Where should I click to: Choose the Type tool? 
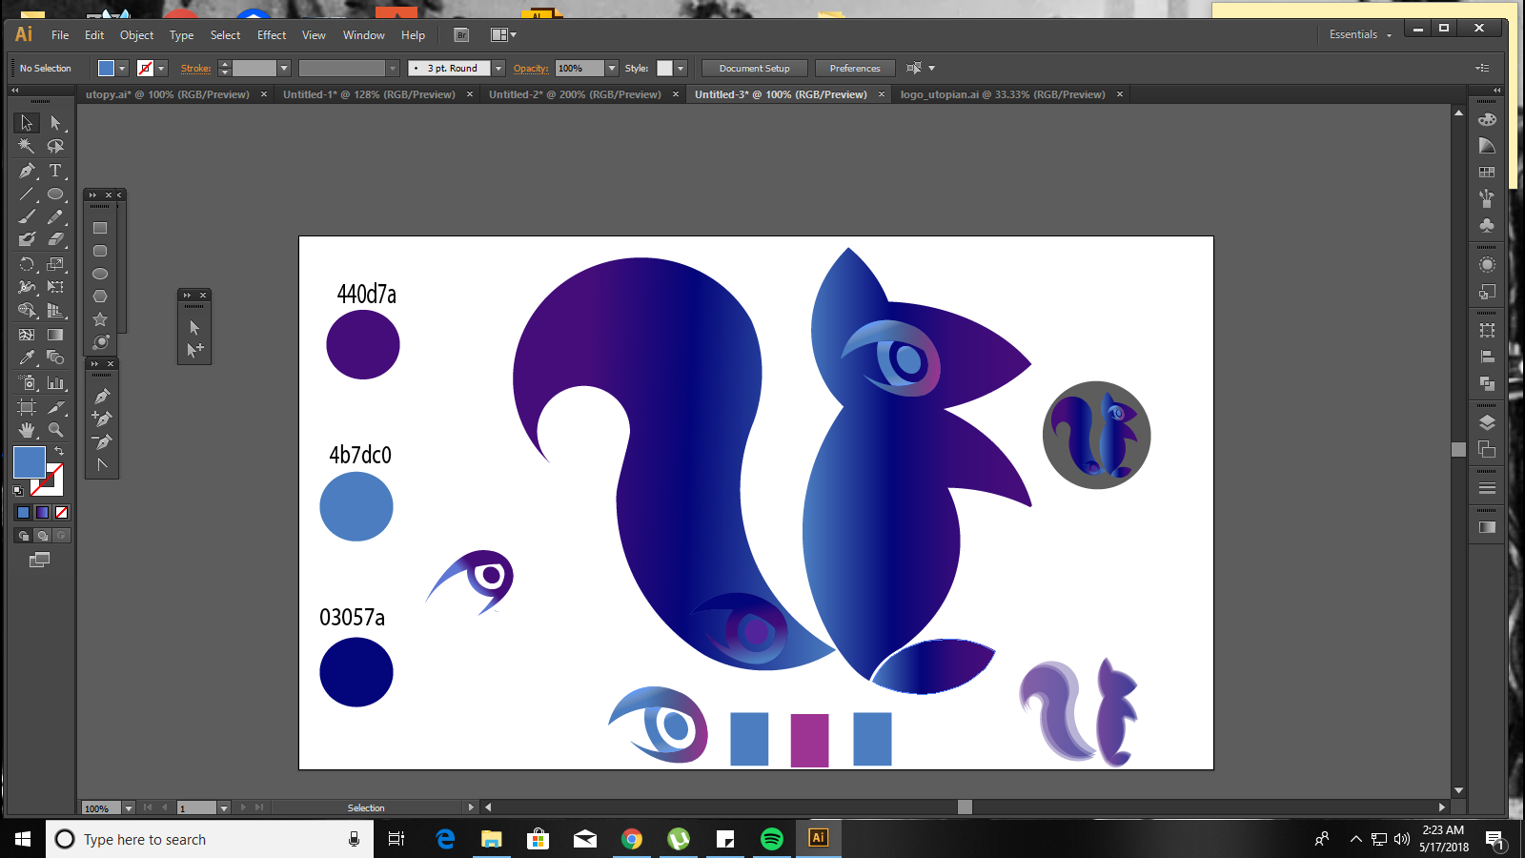56,171
